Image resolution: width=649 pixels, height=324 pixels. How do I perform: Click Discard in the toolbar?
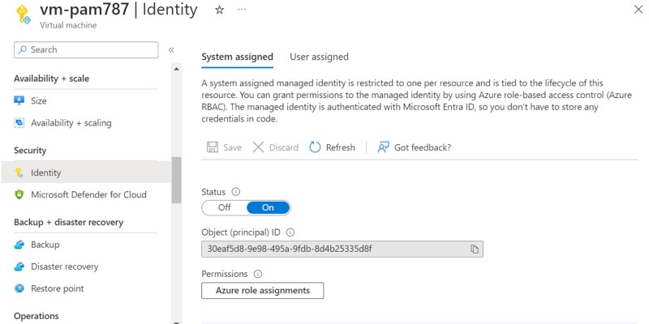pos(276,147)
